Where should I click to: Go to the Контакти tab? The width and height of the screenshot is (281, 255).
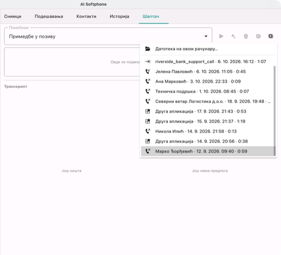[86, 17]
